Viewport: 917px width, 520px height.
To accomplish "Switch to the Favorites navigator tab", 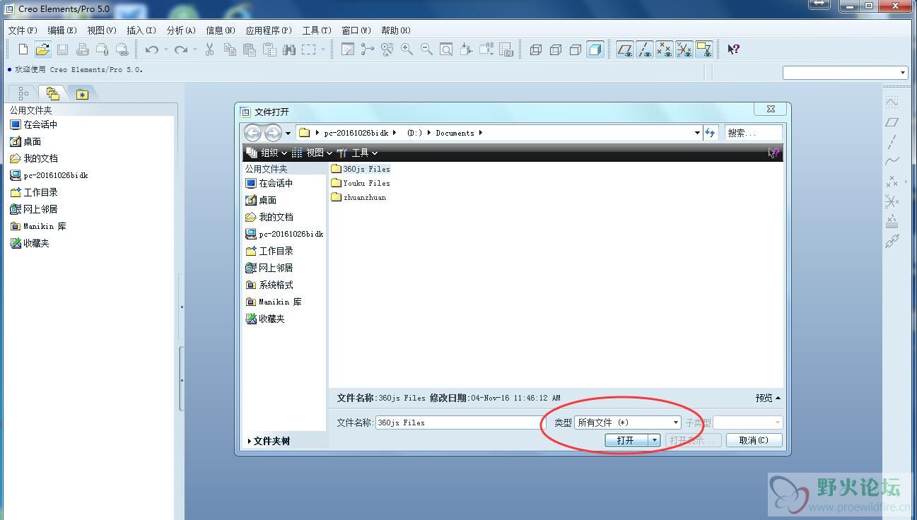I will click(x=82, y=93).
